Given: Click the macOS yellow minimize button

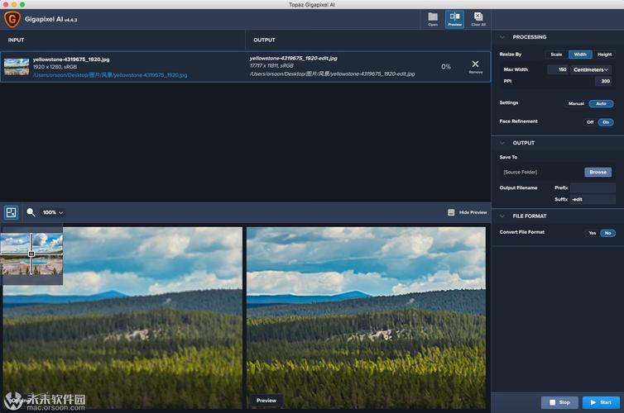Looking at the screenshot, I should point(14,4).
